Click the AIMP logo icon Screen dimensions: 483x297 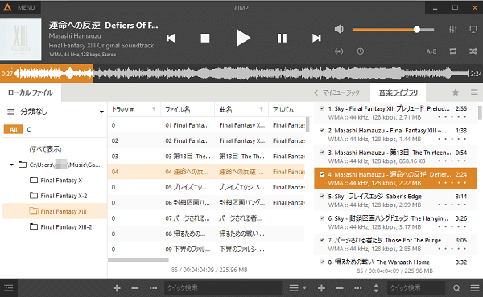[7, 7]
